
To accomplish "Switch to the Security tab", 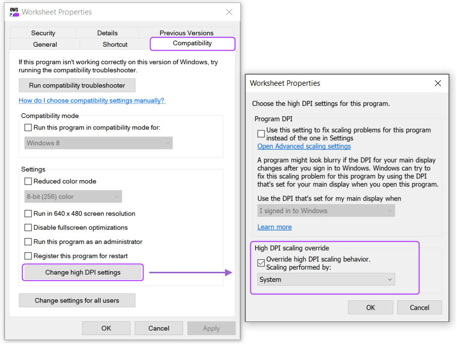I will coord(43,33).
